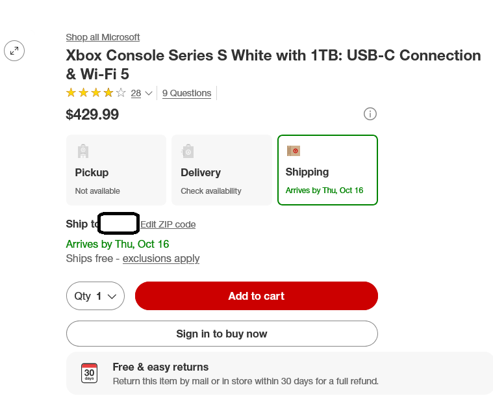
Task: Click Sign in to buy now
Action: (x=221, y=334)
